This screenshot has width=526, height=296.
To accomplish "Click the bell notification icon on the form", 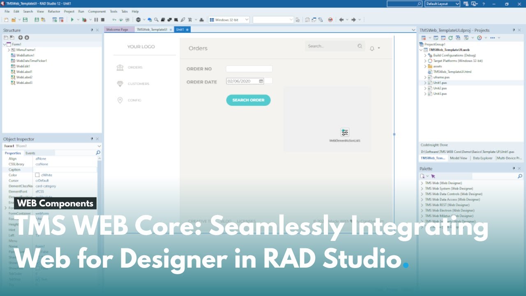I will (x=372, y=48).
